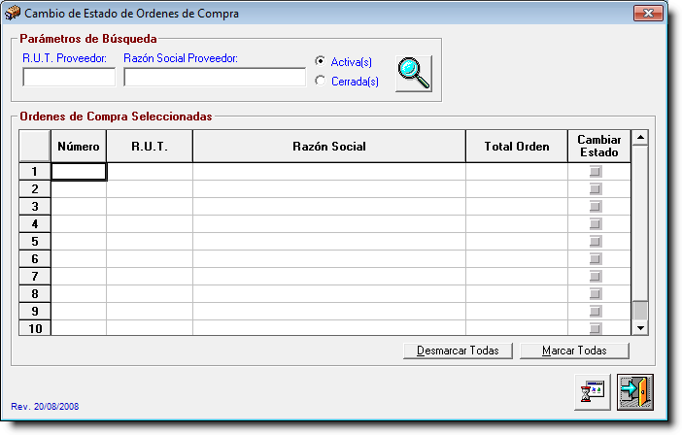Click the grid scrollbar up arrow
Screen dimensions: 682x435
(x=640, y=138)
